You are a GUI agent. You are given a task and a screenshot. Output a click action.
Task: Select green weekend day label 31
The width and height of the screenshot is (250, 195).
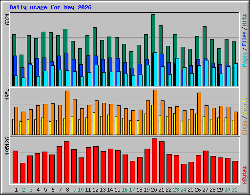pos(234,190)
